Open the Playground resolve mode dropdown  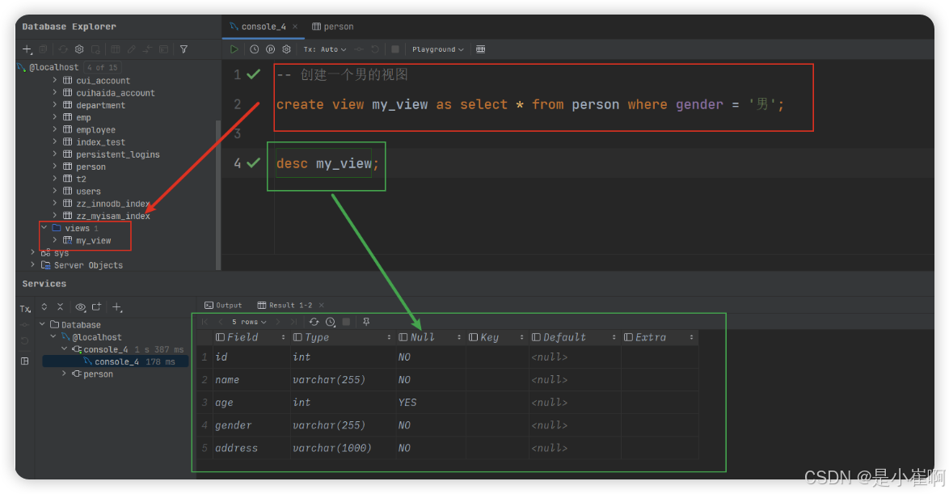click(437, 49)
